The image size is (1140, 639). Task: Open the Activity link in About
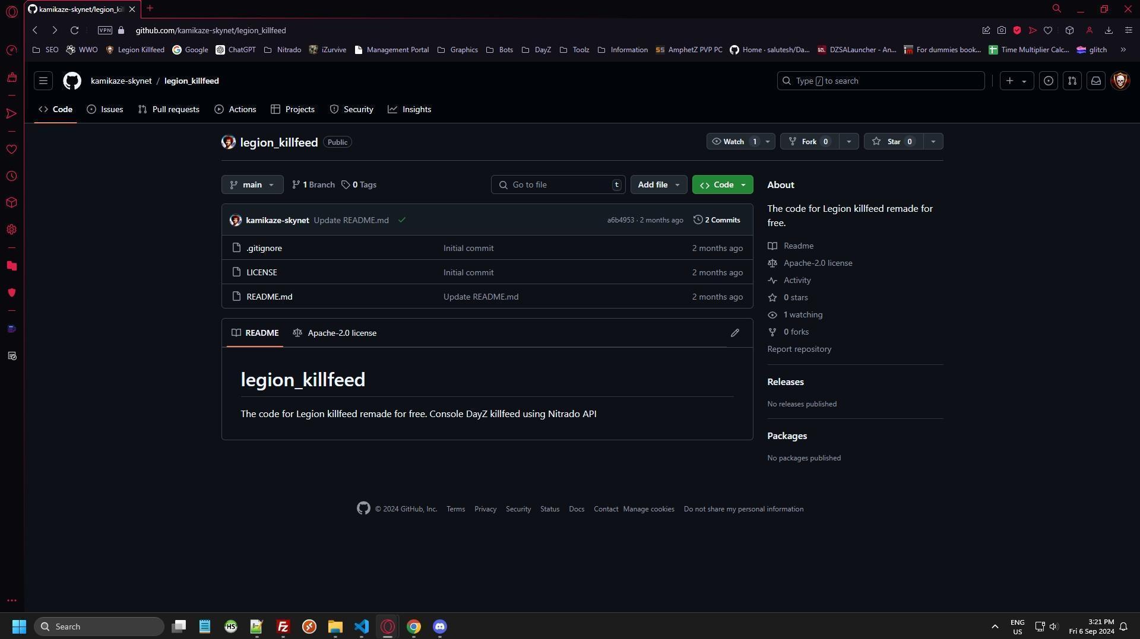tap(797, 280)
